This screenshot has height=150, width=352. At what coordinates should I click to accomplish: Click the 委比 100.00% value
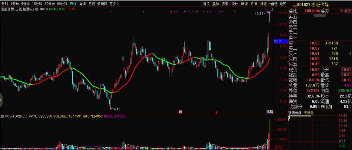pyautogui.click(x=312, y=10)
